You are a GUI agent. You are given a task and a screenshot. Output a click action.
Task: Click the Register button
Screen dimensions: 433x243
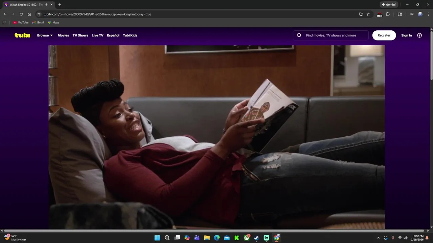[x=384, y=35]
